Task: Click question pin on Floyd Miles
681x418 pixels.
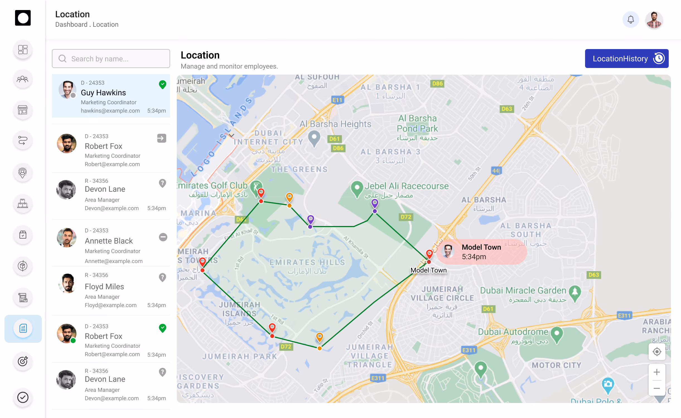Action: pyautogui.click(x=163, y=277)
